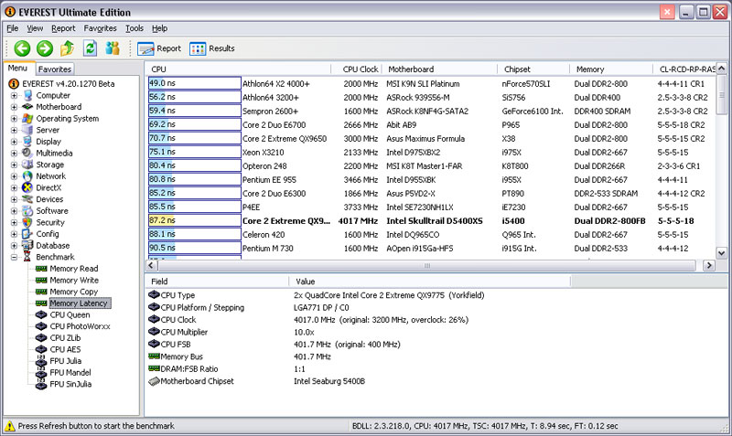This screenshot has height=436, width=732.
Task: Select Memory Read benchmark
Action: pos(74,269)
